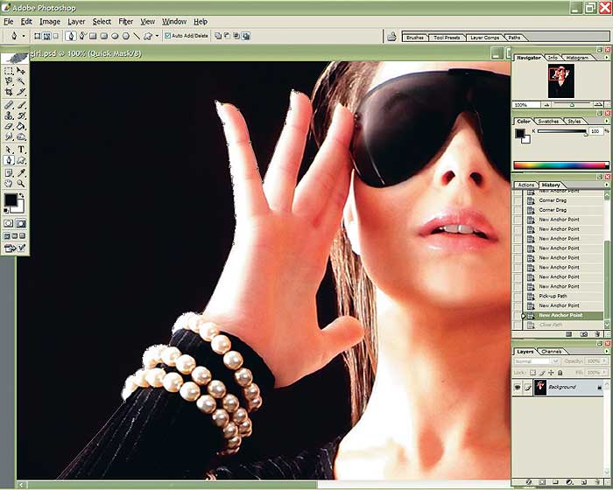
Task: Open the Image menu
Action: (x=50, y=22)
